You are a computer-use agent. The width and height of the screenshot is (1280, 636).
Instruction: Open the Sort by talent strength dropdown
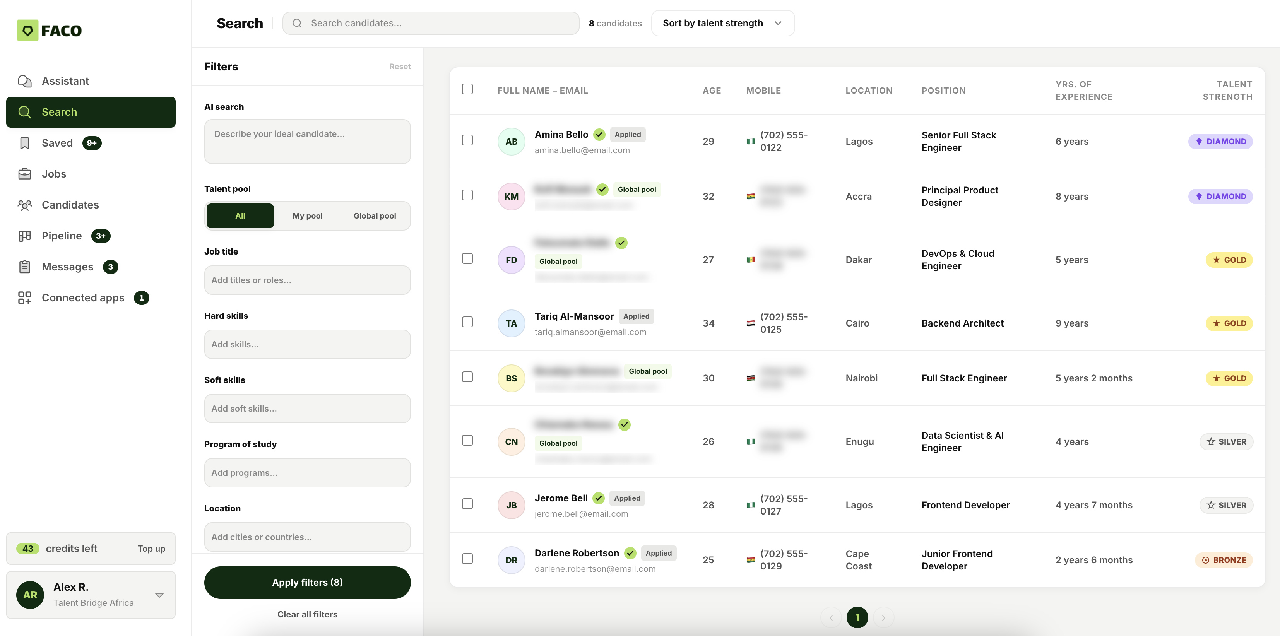pos(722,23)
